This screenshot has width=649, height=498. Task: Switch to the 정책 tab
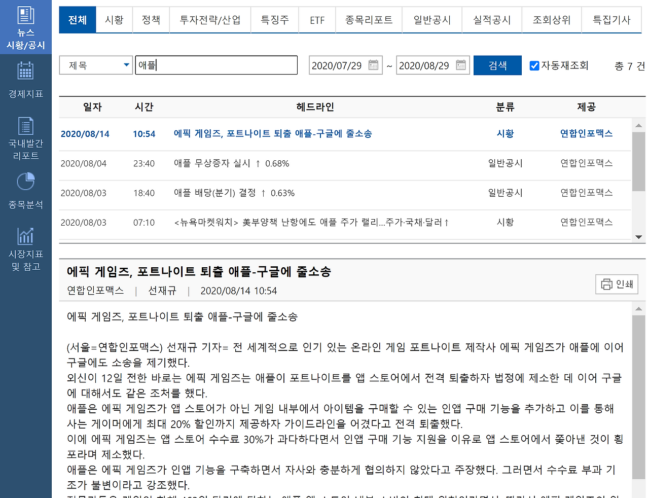click(x=151, y=20)
